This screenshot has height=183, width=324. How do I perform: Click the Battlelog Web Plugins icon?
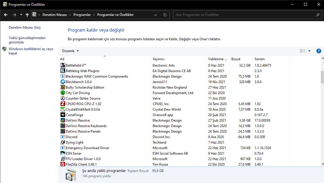coord(63,71)
